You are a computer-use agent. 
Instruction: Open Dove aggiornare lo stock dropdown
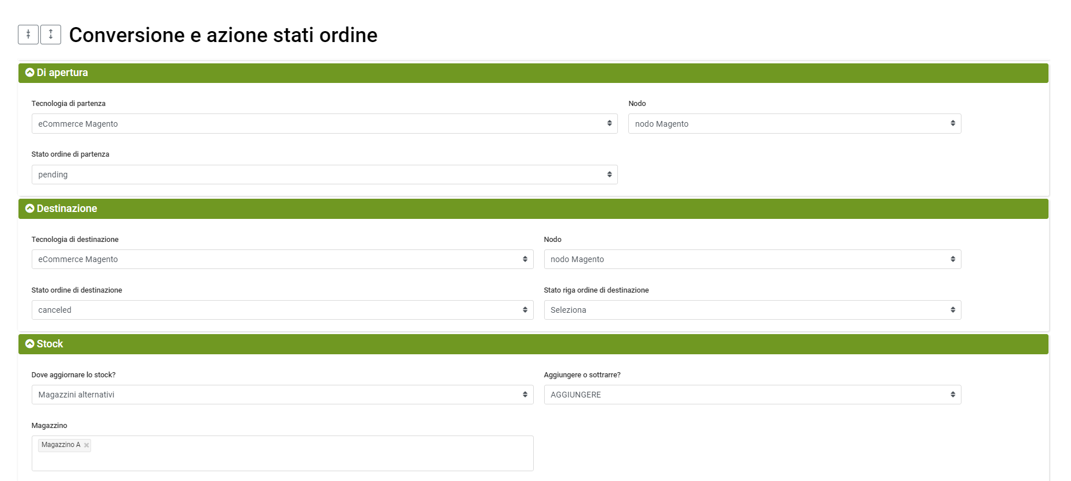[x=282, y=395]
